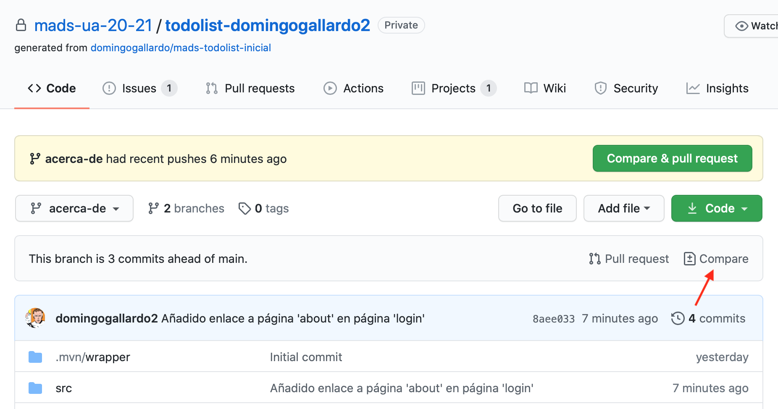The image size is (778, 409).
Task: Expand the Add file dropdown
Action: coord(624,208)
